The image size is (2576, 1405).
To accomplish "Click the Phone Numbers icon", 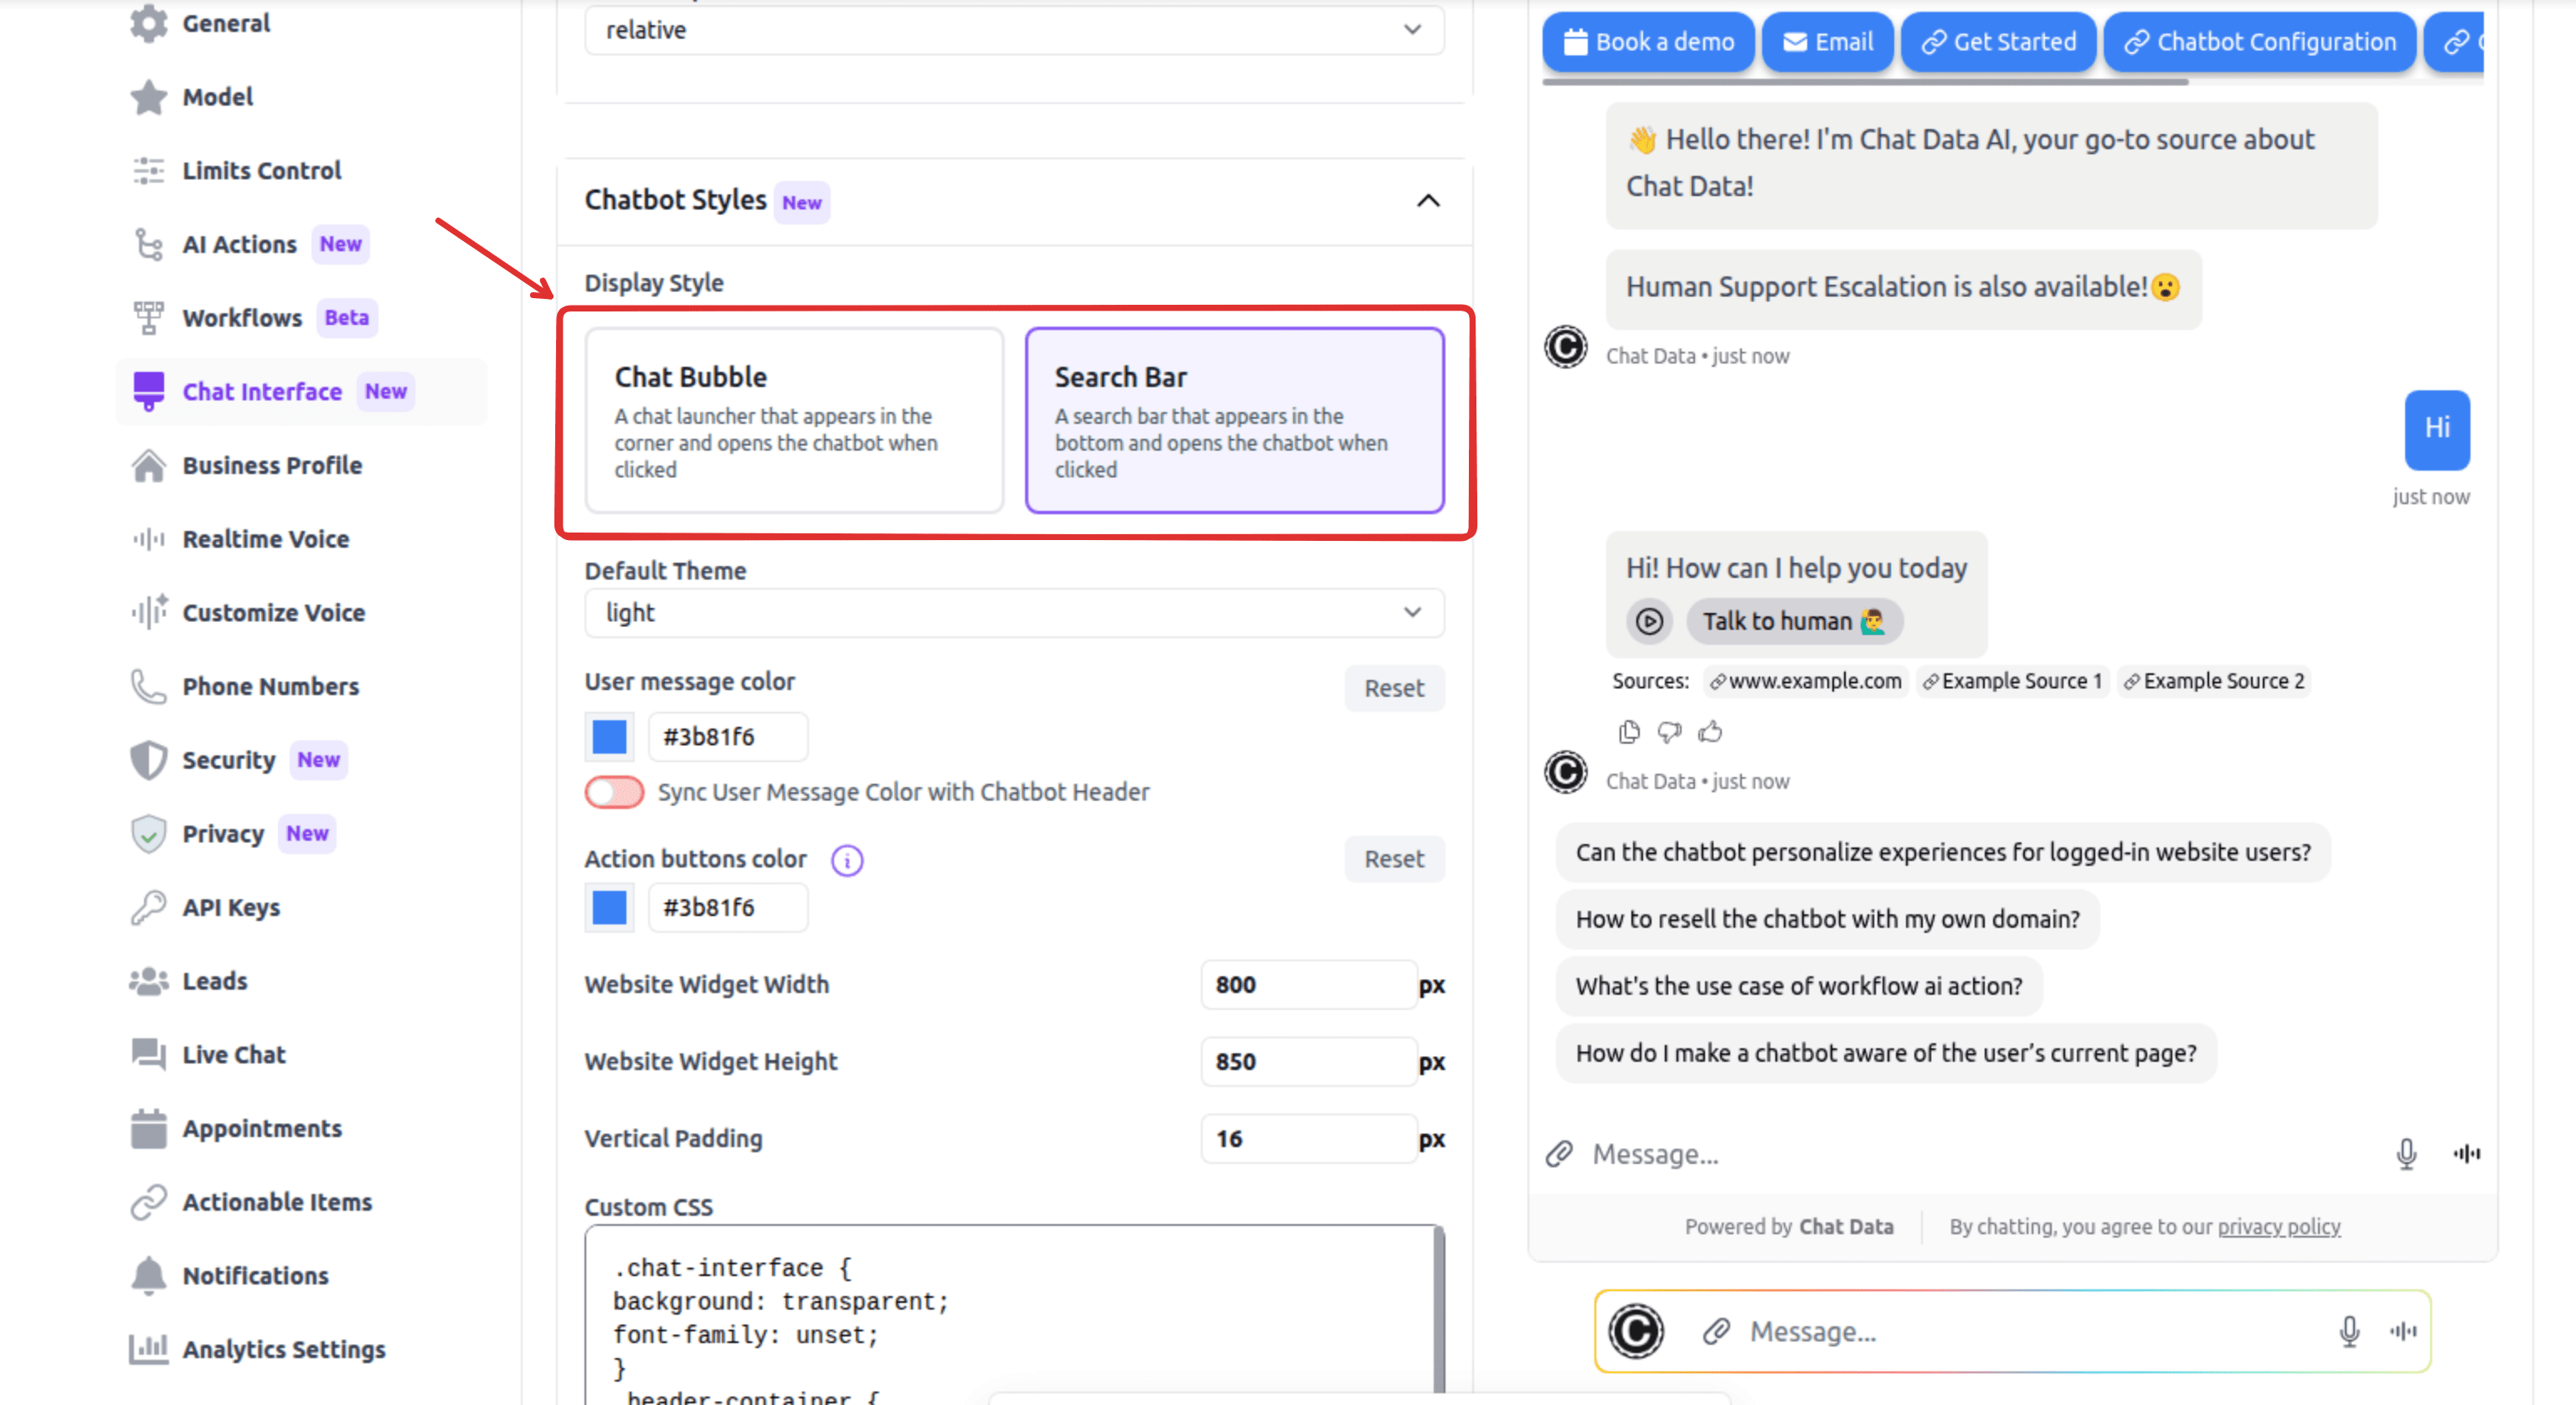I will pyautogui.click(x=148, y=685).
